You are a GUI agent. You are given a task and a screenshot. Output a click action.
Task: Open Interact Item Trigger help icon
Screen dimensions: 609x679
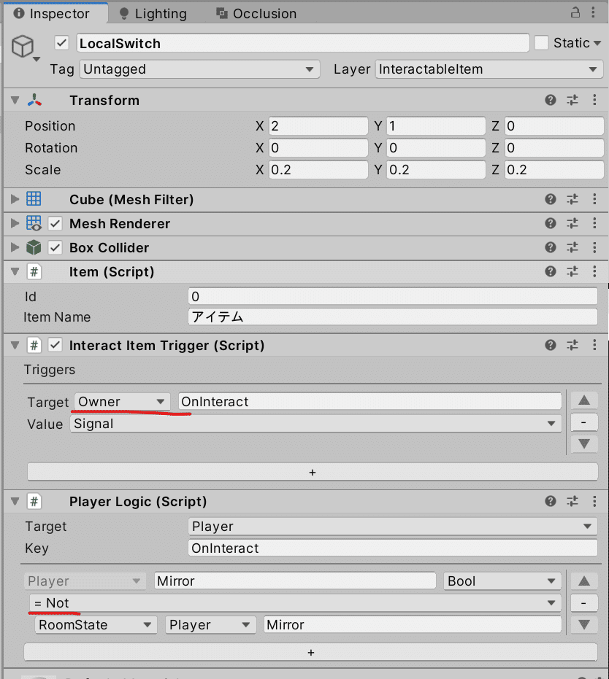pos(551,345)
